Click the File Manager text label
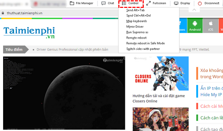Screen dimensions: 223x131 point(84,3)
